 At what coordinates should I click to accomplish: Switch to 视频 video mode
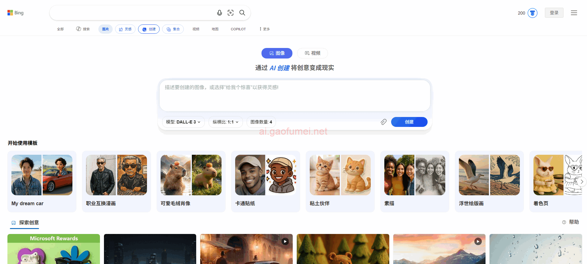[312, 53]
